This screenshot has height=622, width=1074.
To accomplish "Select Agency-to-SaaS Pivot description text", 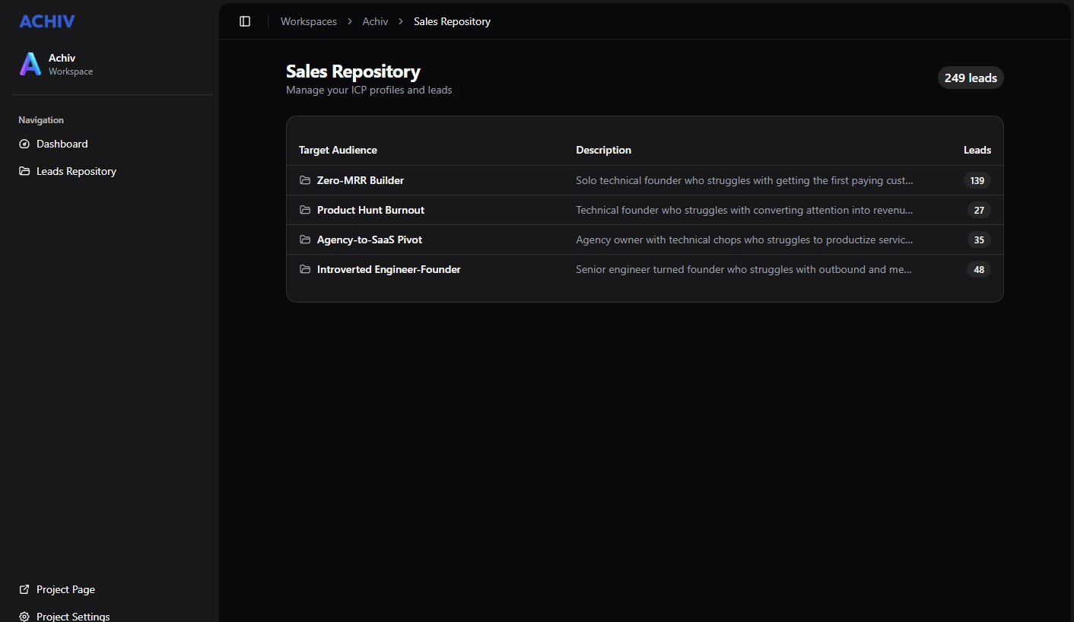I will coord(744,240).
